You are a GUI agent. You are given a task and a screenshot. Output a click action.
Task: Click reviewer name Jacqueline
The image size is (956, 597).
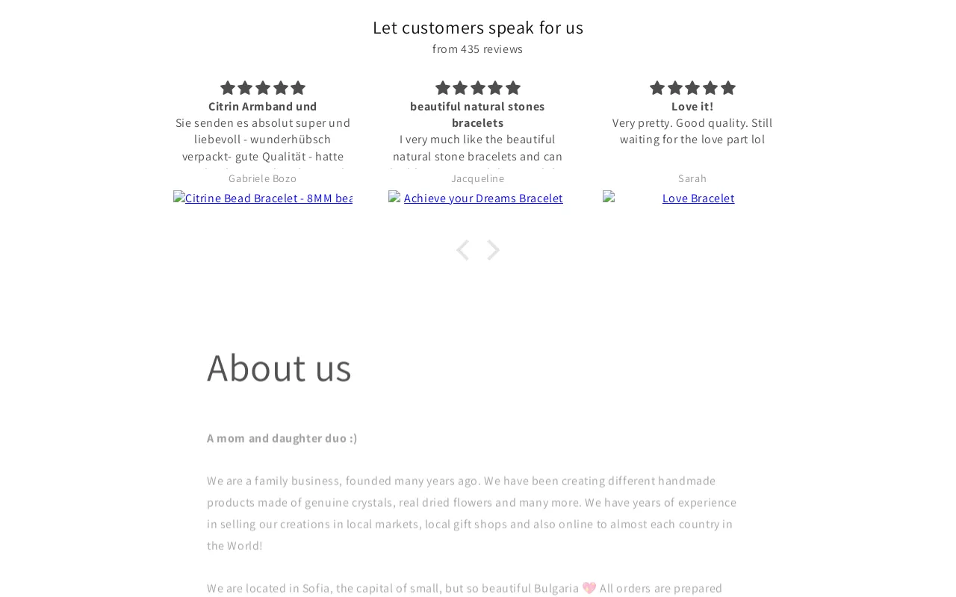tap(478, 178)
